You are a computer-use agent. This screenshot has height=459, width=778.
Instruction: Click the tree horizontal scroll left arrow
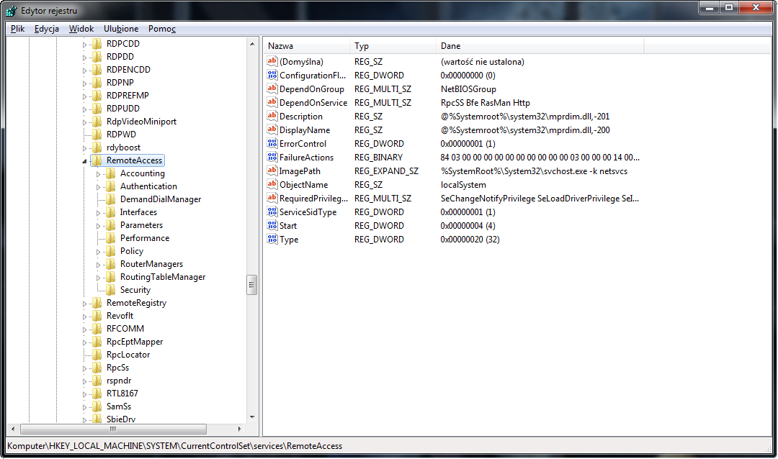pos(13,429)
